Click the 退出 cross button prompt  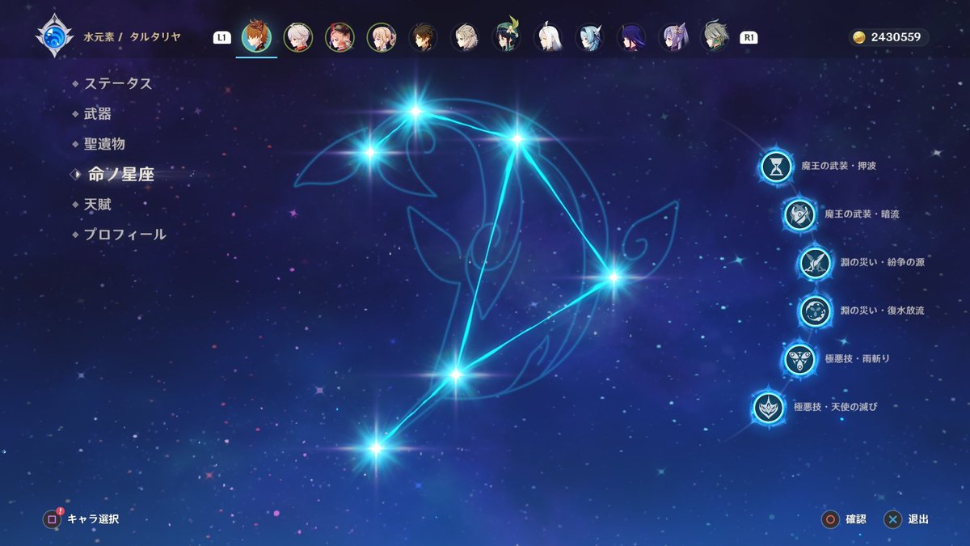coord(906,519)
